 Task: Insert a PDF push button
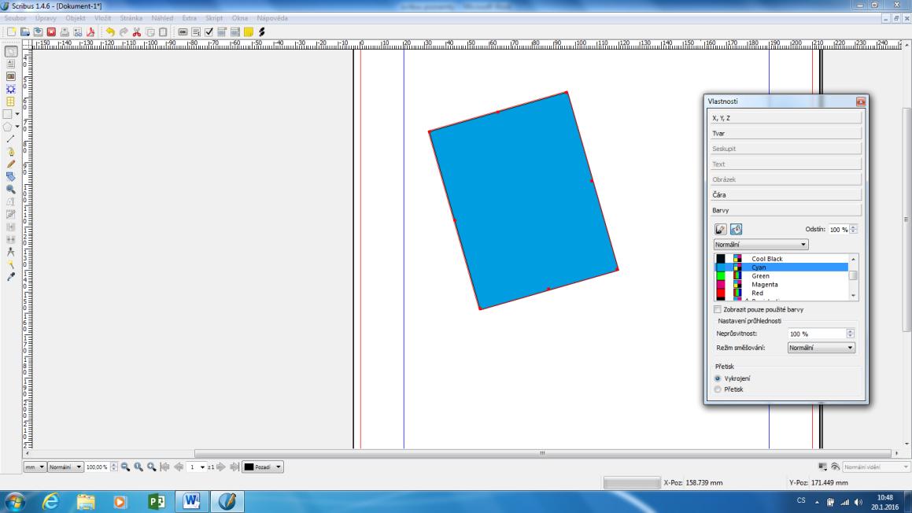183,32
